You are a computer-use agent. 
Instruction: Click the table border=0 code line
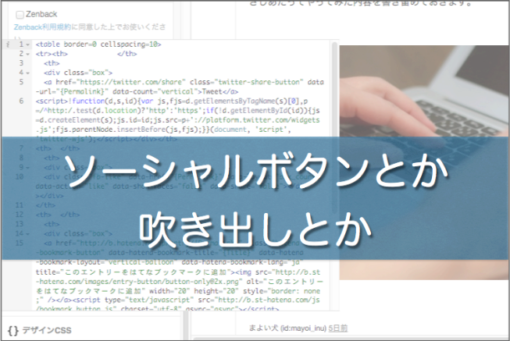tap(98, 44)
